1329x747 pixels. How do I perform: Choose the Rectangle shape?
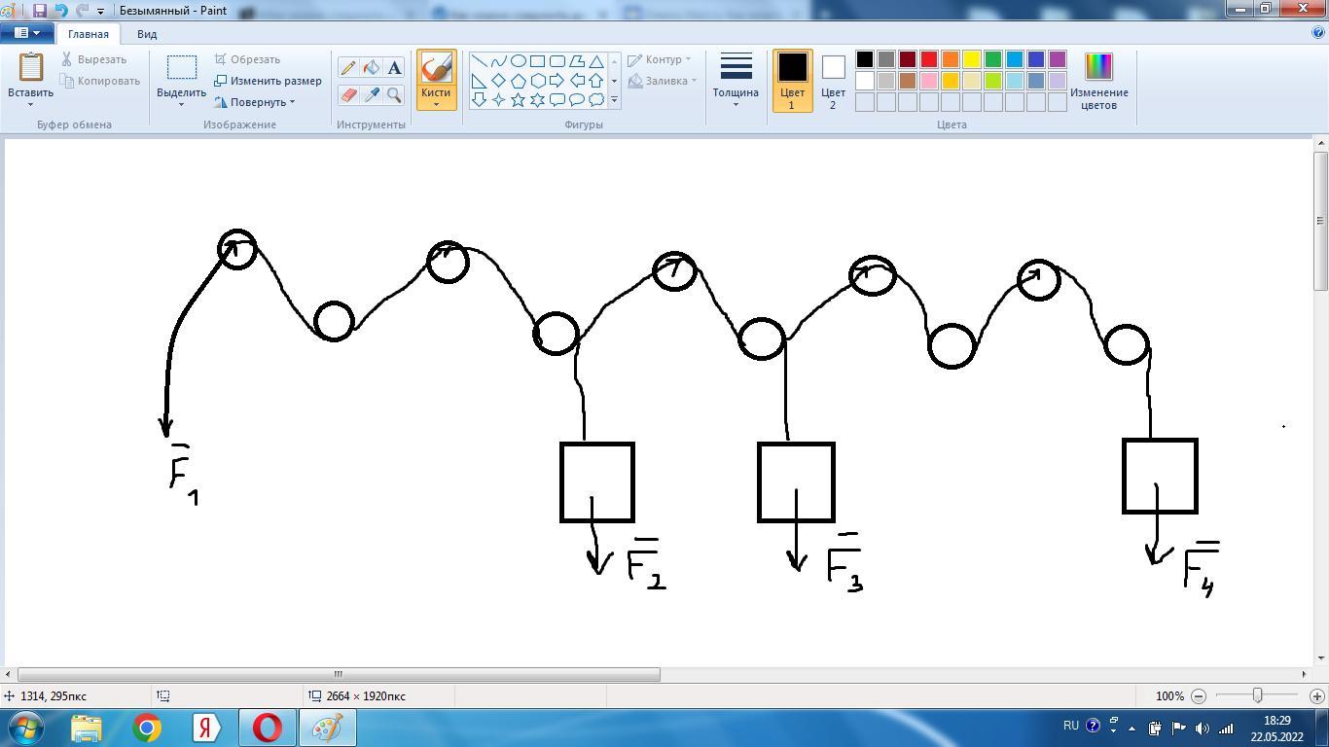pyautogui.click(x=537, y=61)
